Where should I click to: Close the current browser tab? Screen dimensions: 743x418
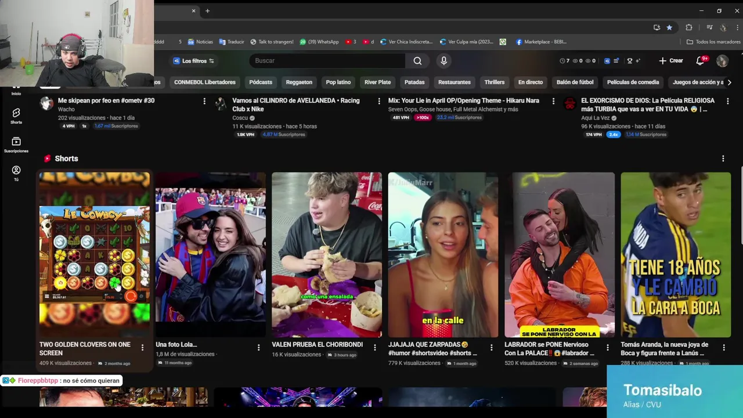194,10
